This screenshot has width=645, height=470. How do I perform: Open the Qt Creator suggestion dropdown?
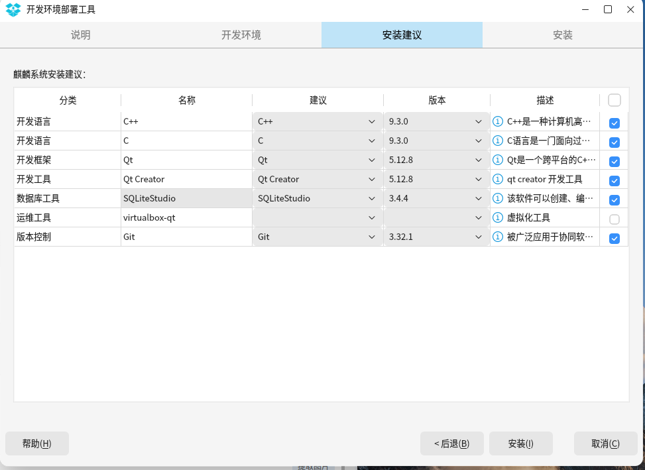tap(317, 179)
